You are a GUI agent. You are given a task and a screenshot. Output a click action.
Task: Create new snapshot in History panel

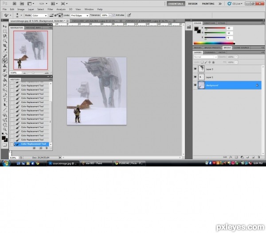40,148
